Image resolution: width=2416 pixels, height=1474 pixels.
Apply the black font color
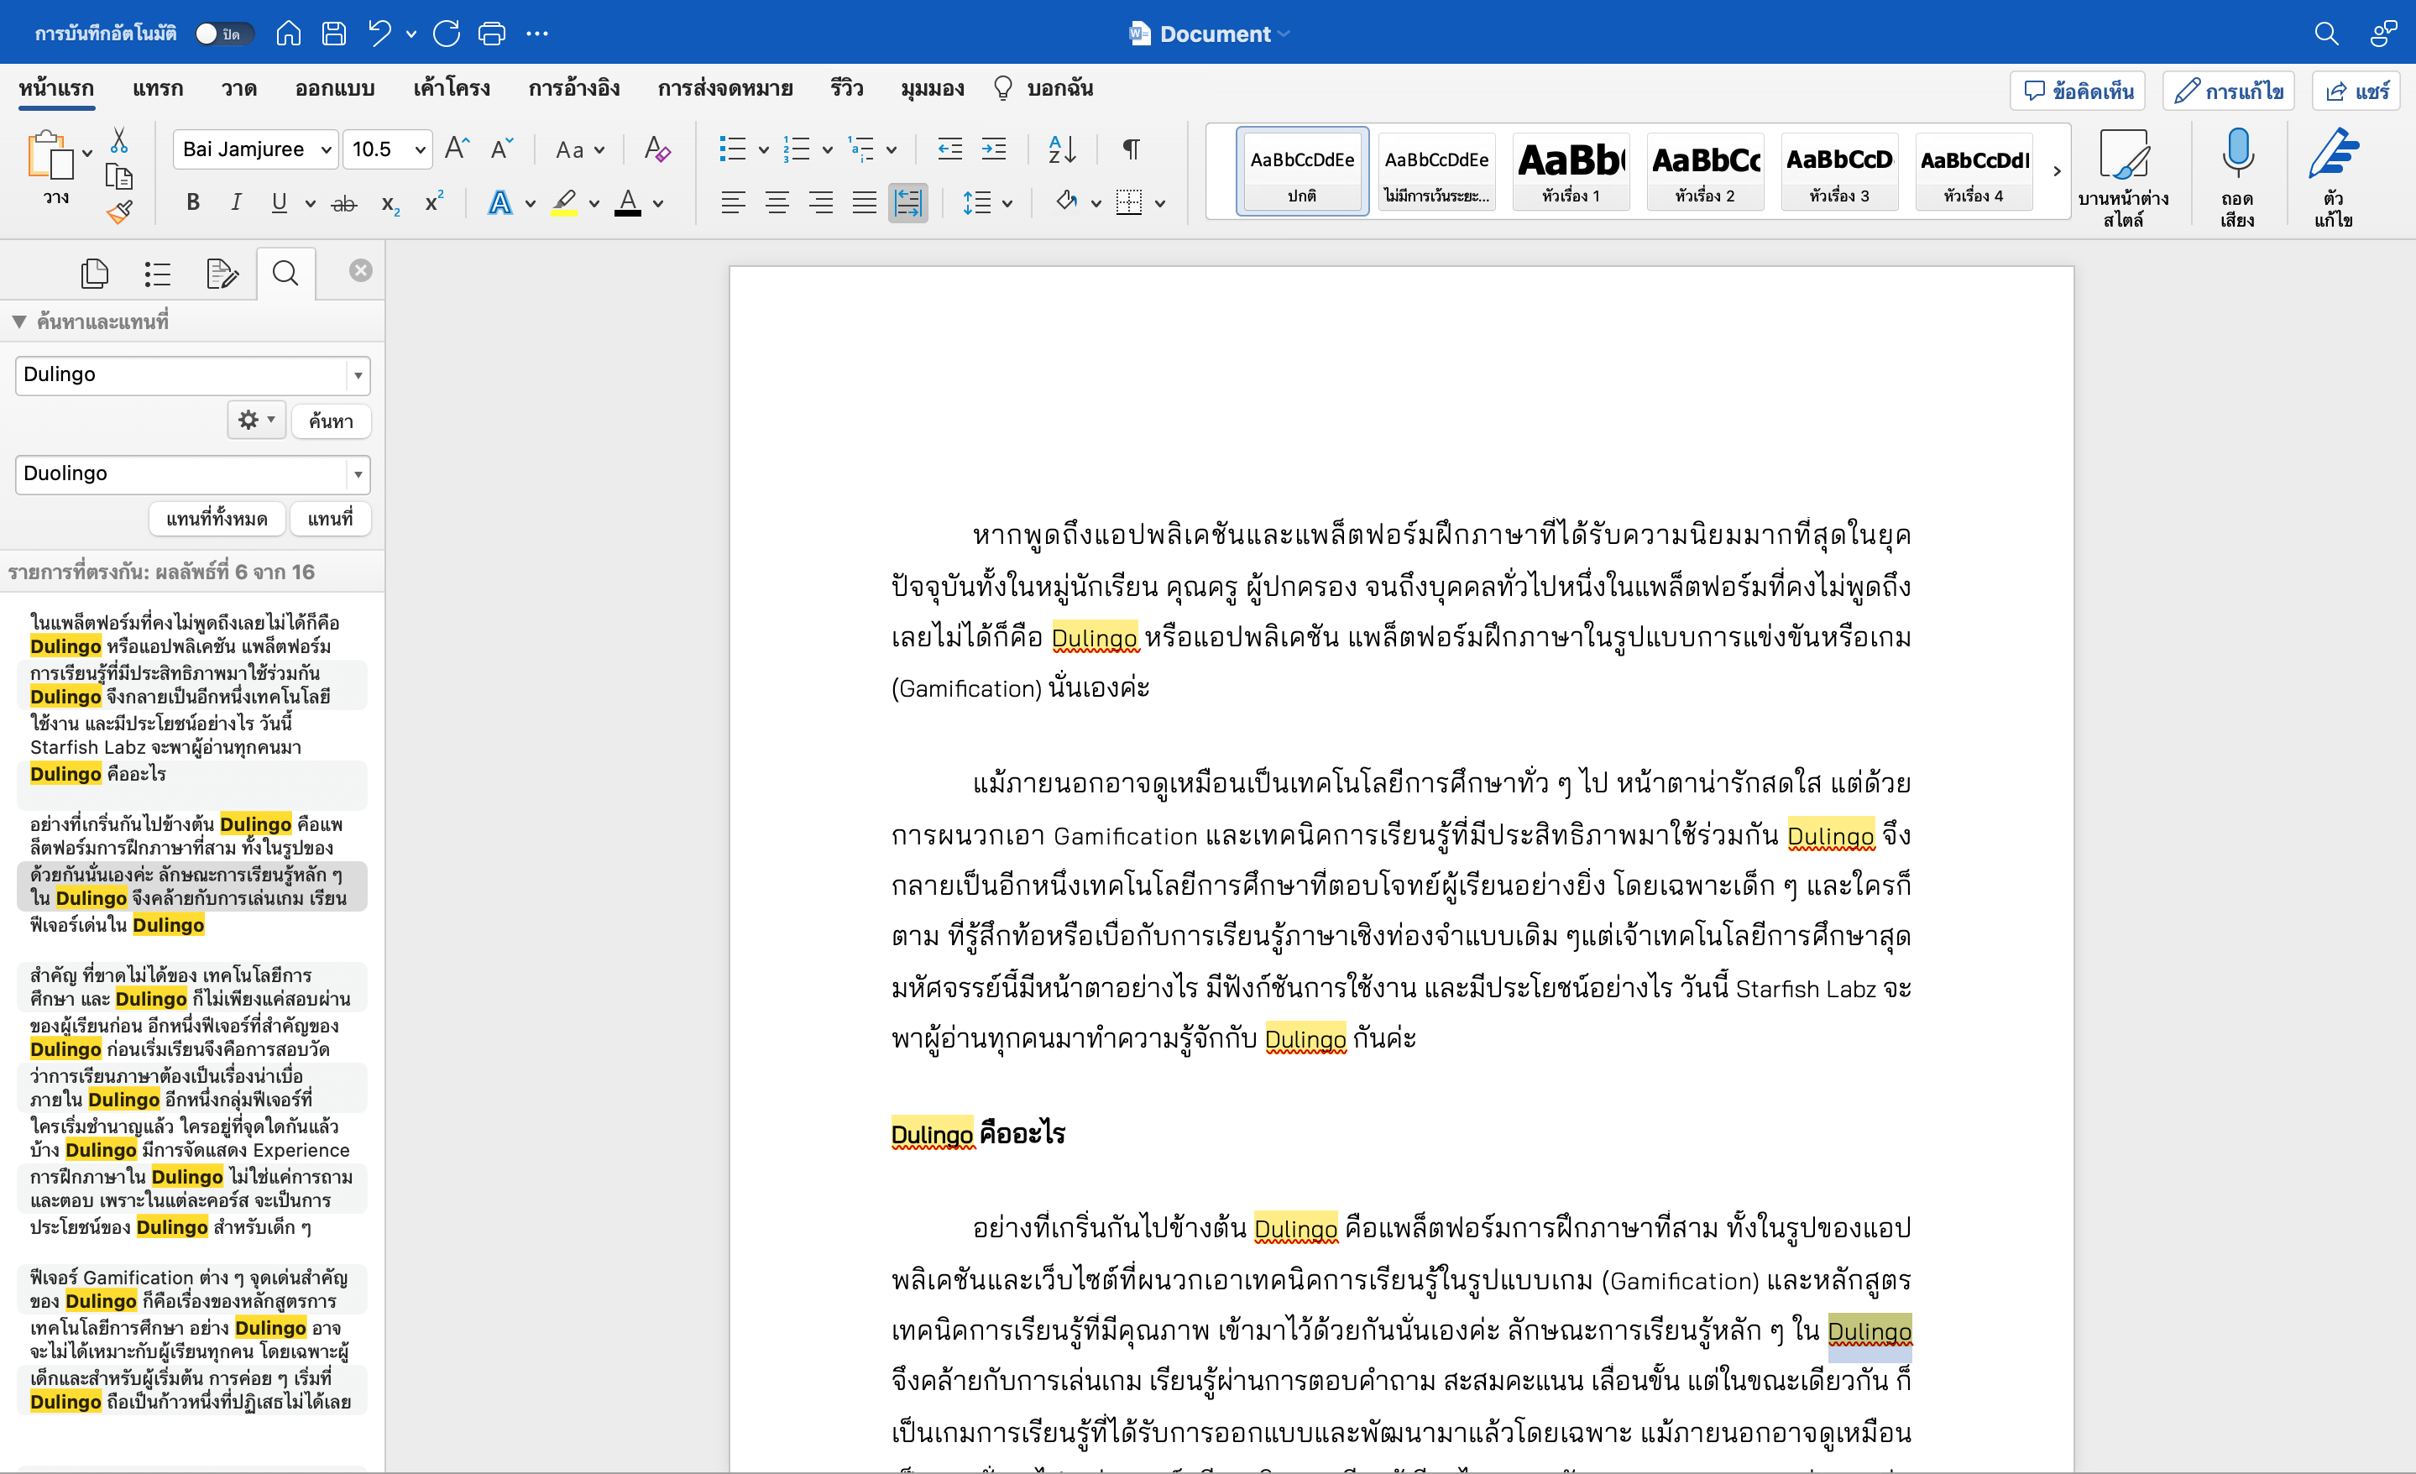click(x=628, y=203)
